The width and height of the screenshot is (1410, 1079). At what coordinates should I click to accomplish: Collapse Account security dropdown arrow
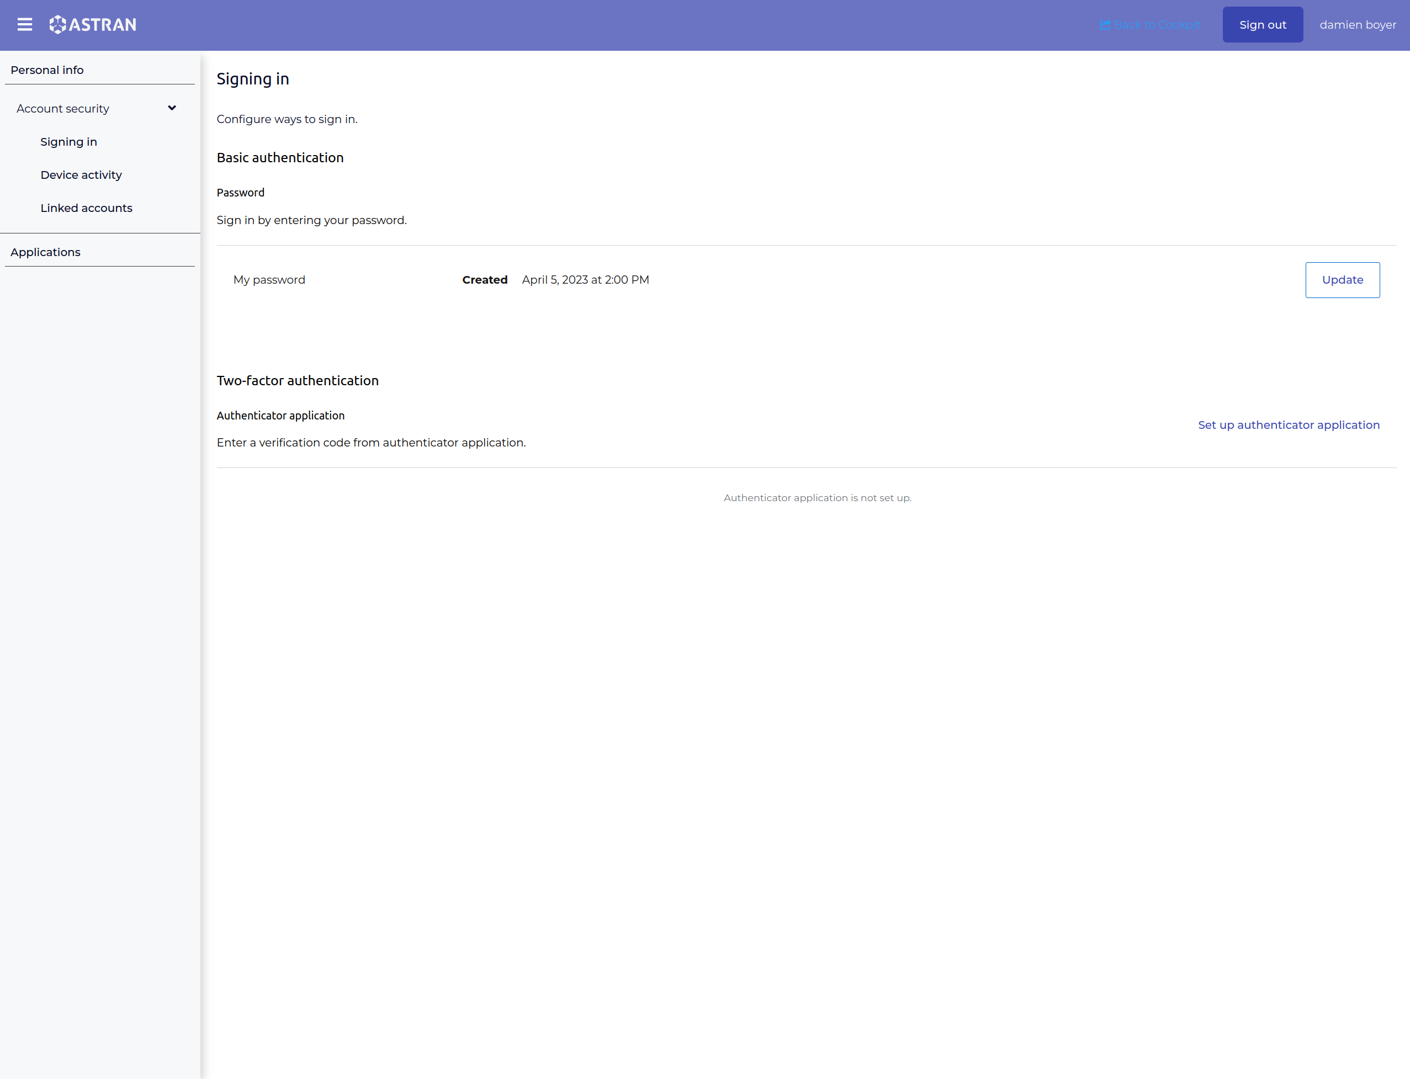[x=172, y=108]
